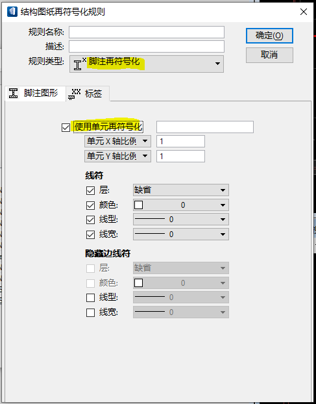The height and width of the screenshot is (404, 316).
Task: Click the dialog title bar app icon
Action: click(x=12, y=12)
